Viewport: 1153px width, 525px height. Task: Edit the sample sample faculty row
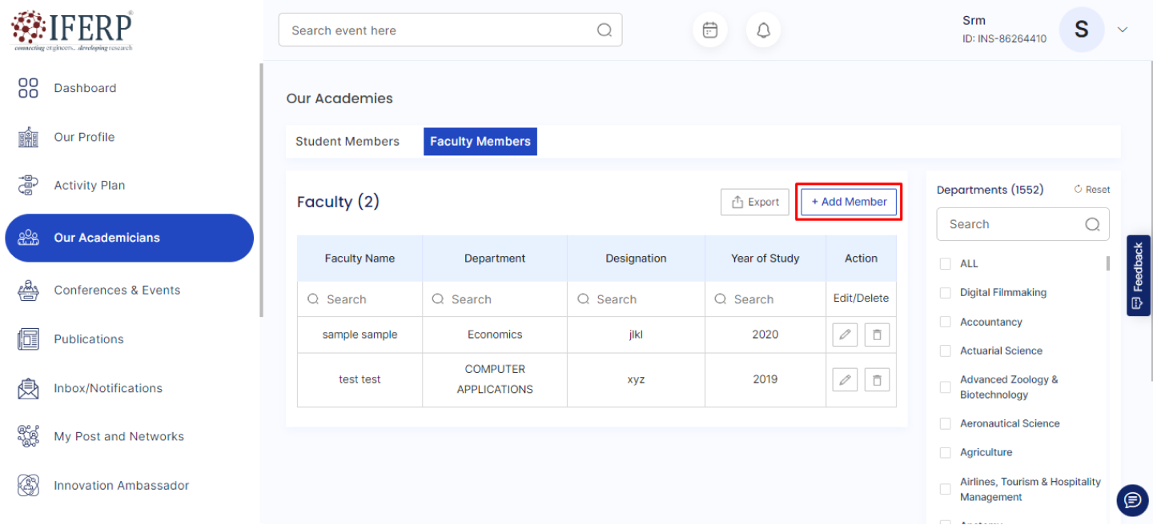[x=845, y=335]
